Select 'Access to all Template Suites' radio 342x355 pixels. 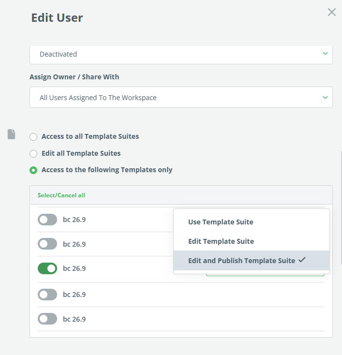pos(33,137)
